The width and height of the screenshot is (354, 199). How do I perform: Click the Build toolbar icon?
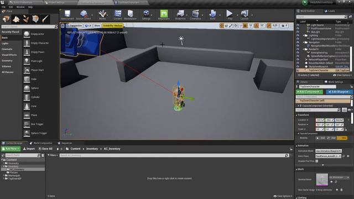(212, 14)
